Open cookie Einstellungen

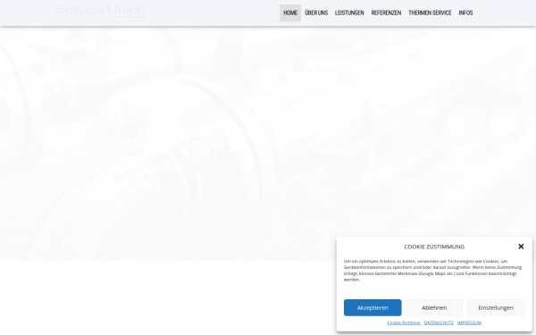click(x=496, y=307)
